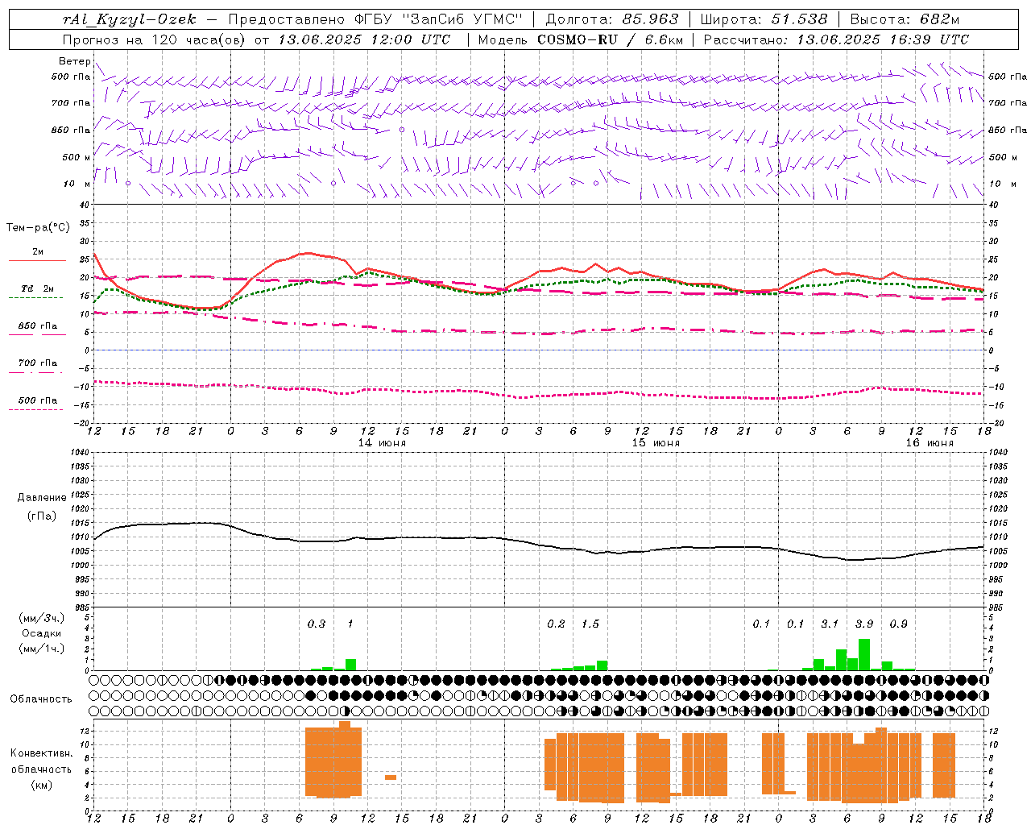The height and width of the screenshot is (825, 1031).
Task: Click the latitude value Широта: 51.538
Action: [x=765, y=19]
